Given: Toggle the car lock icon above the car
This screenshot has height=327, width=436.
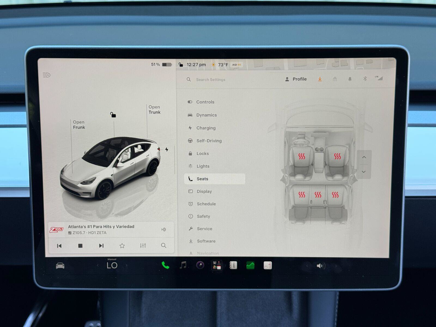Looking at the screenshot, I should pyautogui.click(x=113, y=115).
